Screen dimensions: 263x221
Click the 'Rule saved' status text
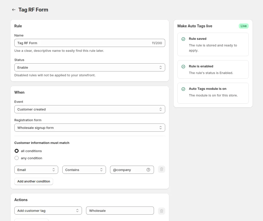[x=198, y=39]
